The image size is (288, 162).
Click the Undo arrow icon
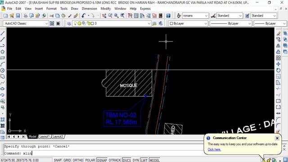84,16
